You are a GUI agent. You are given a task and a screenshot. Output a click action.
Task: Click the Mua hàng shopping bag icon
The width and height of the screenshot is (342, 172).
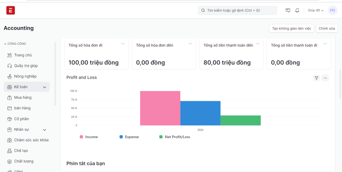10,98
